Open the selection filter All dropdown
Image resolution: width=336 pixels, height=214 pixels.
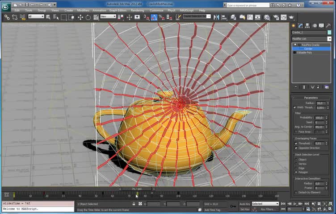(x=36, y=16)
